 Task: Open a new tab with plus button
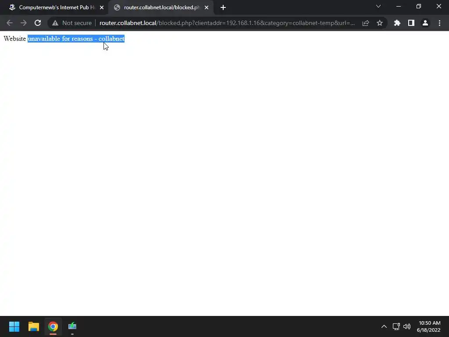[x=223, y=7]
